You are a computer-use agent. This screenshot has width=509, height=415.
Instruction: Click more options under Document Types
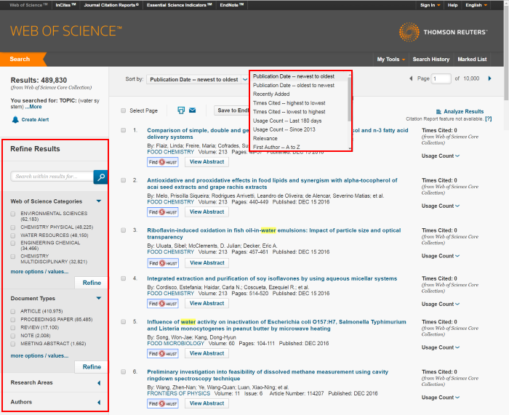39,356
